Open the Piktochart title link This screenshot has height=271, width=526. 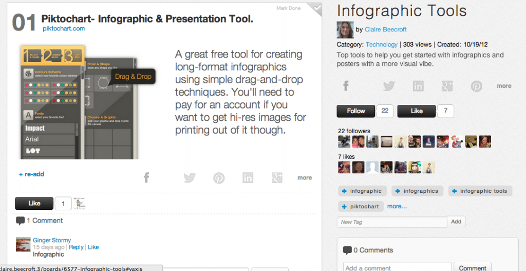coord(147,19)
